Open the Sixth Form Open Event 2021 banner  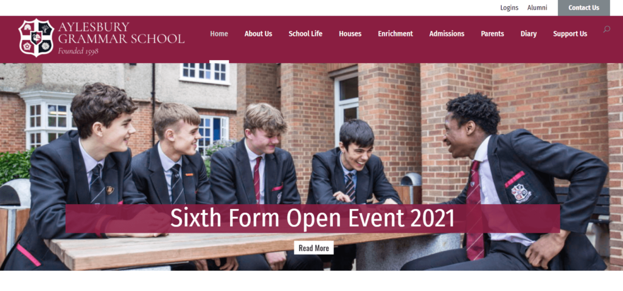[x=313, y=218]
